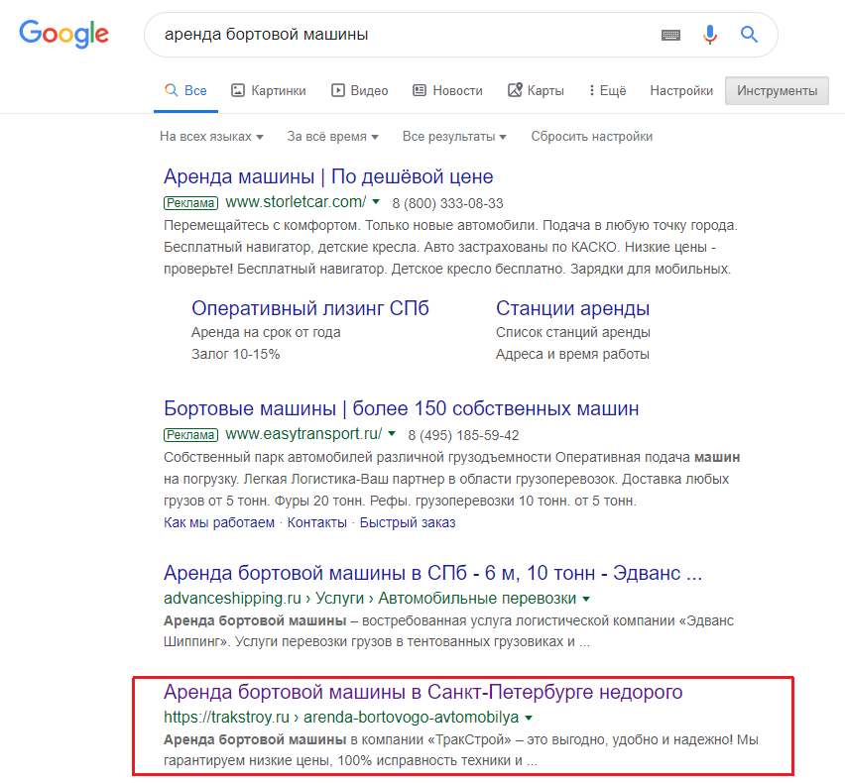This screenshot has width=845, height=783.
Task: Click Сбросить настройки reset link
Action: tap(591, 137)
